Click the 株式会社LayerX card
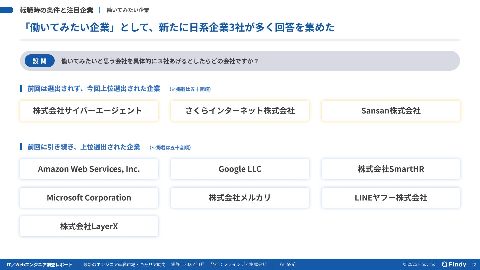The width and height of the screenshot is (480, 270). tap(89, 226)
